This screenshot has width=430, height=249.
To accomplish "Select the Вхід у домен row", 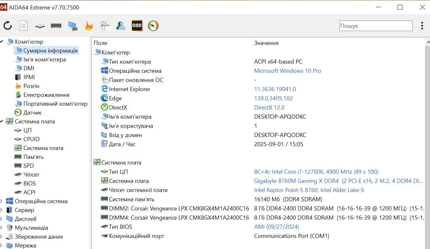I will tap(258, 135).
